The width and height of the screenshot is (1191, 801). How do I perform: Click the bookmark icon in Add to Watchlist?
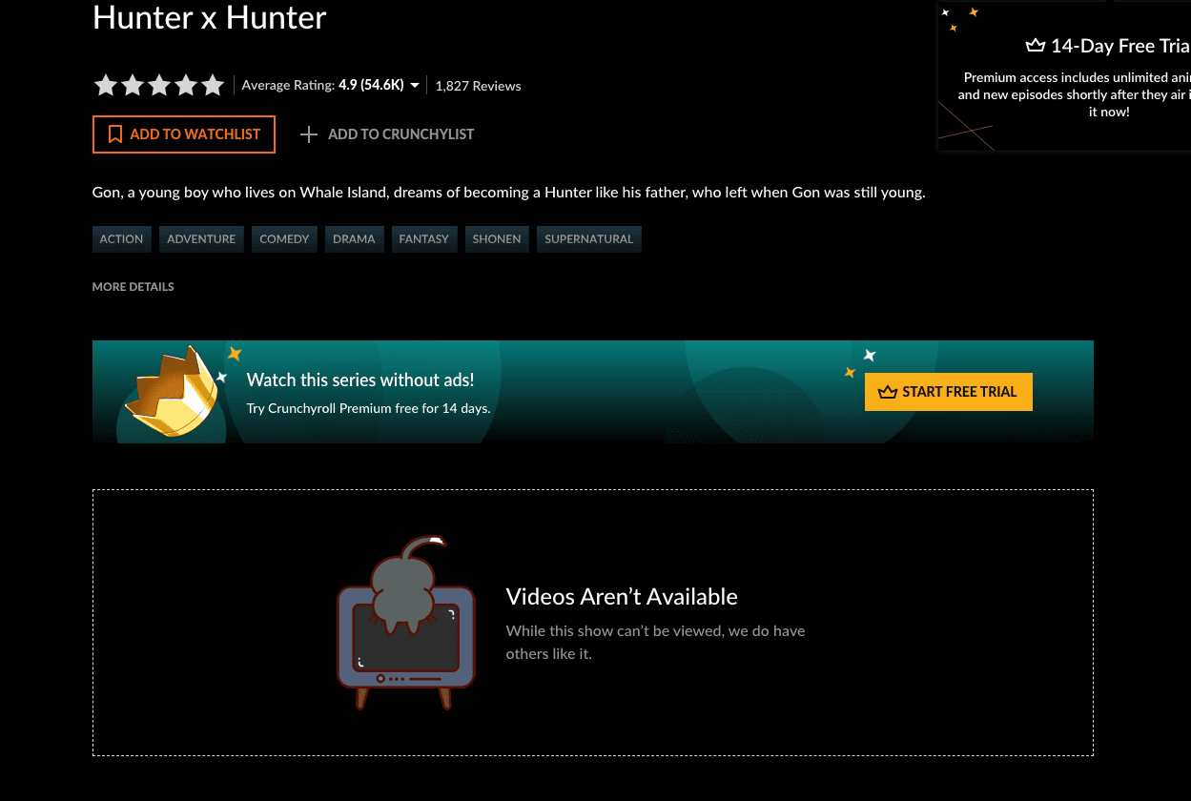115,134
